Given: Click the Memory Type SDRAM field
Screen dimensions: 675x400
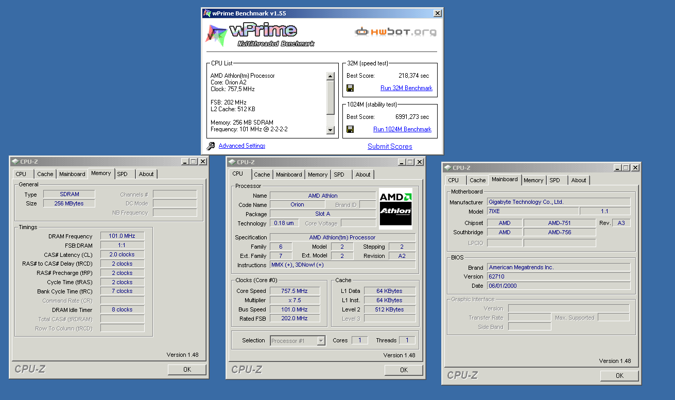Looking at the screenshot, I should 69,194.
